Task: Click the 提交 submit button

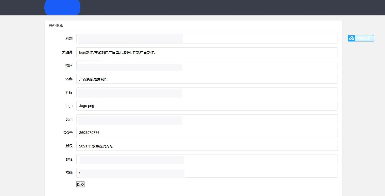Action: tap(80, 185)
